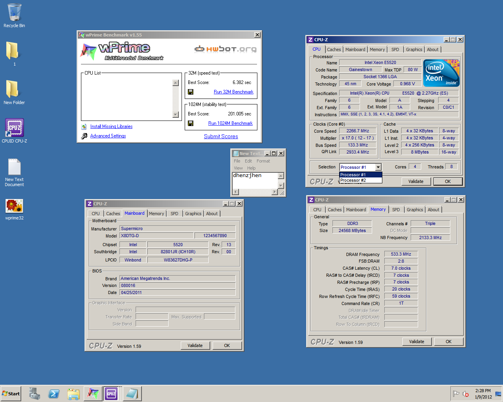The height and width of the screenshot is (402, 503).
Task: Click the Submit Scores link
Action: [221, 136]
